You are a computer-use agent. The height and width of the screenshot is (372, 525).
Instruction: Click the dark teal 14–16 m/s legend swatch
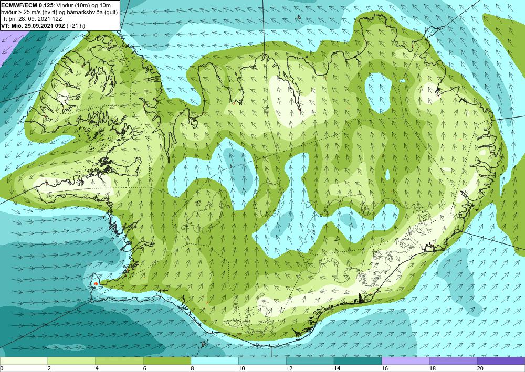[x=358, y=360]
